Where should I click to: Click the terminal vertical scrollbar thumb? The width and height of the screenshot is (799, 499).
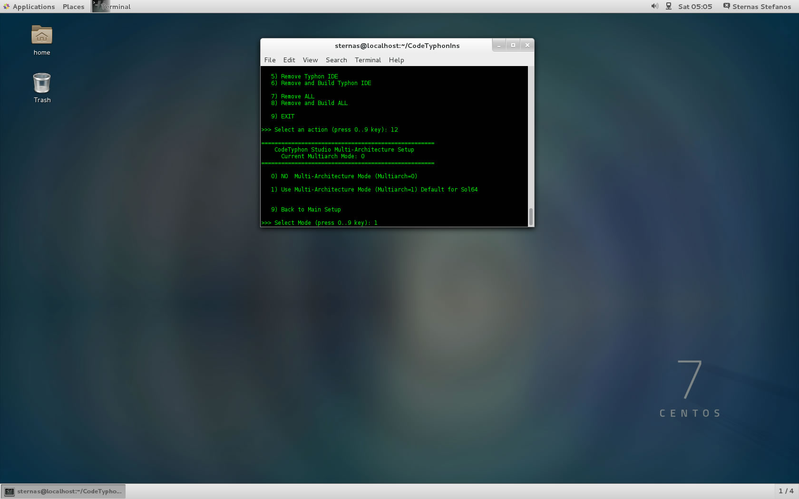tap(531, 216)
